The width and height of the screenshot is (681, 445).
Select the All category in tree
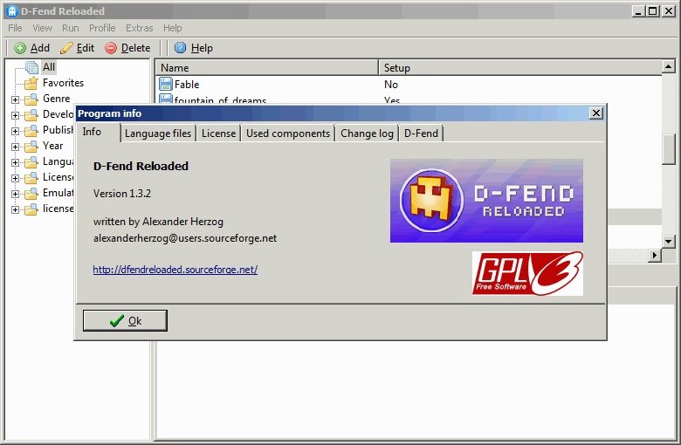click(x=49, y=67)
